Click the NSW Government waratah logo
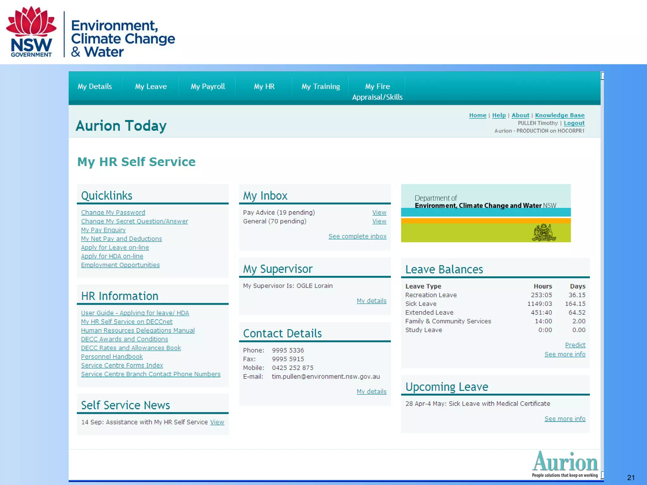The height and width of the screenshot is (485, 647). (x=31, y=32)
